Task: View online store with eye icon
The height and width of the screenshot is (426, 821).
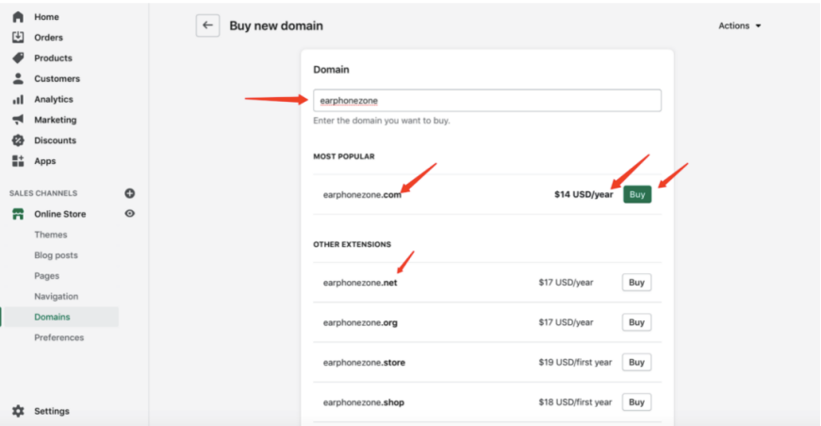Action: click(130, 214)
